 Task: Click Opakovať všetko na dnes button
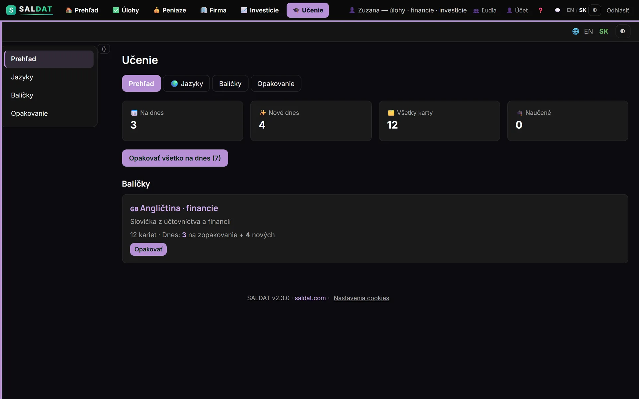175,158
